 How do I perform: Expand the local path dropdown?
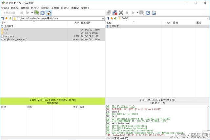click(103, 18)
